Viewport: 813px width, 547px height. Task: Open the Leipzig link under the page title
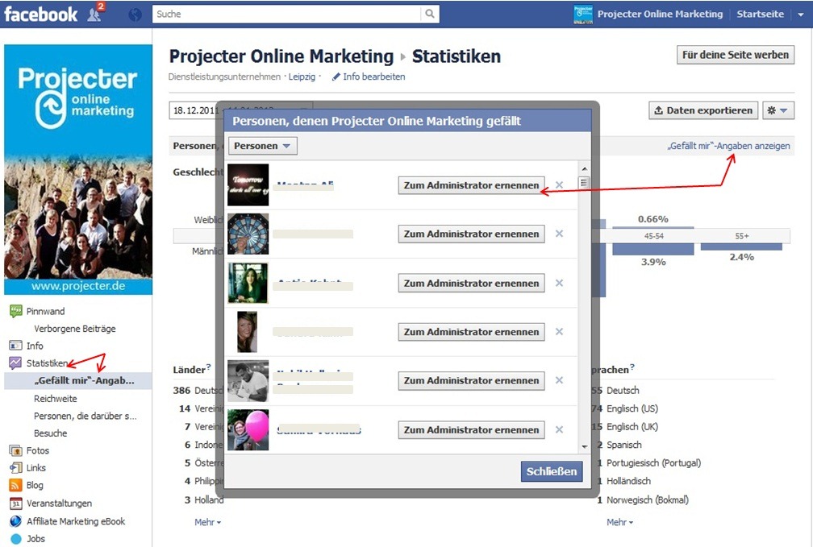302,77
